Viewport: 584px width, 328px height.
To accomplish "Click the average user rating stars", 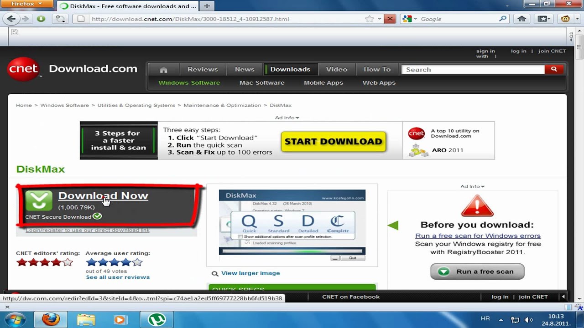I will (114, 262).
